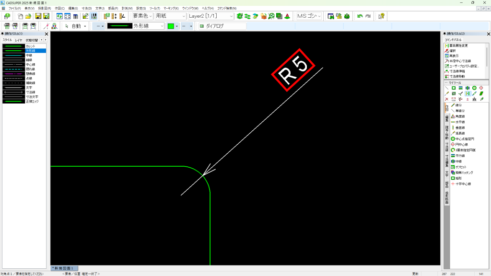Click the open folder icon
Image resolution: width=491 pixels, height=276 pixels.
28,16
